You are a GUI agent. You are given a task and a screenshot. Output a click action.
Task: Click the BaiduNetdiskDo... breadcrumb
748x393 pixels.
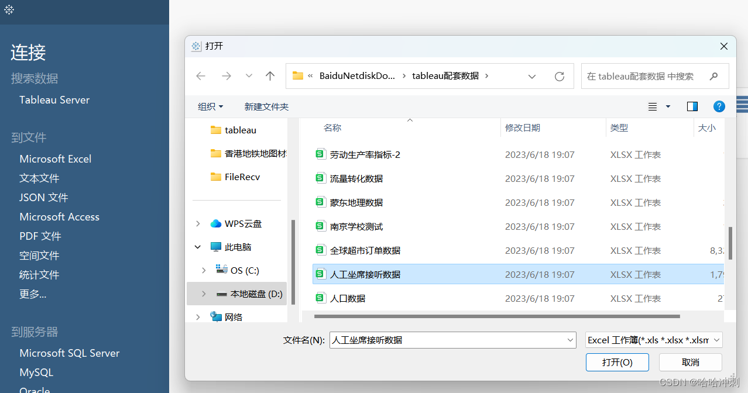(x=357, y=76)
